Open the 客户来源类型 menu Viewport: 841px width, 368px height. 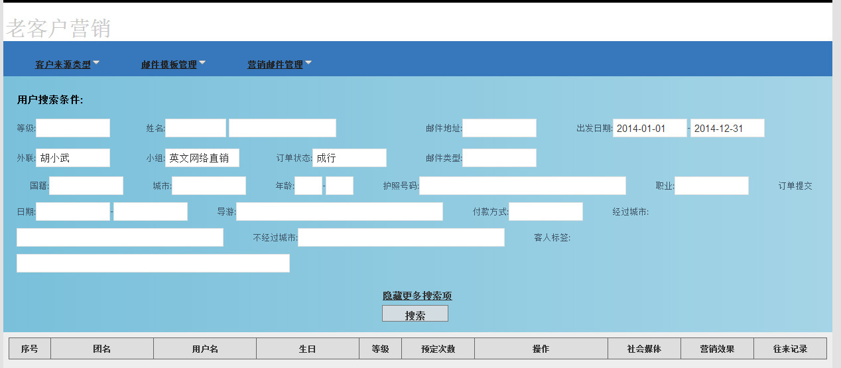[x=63, y=64]
